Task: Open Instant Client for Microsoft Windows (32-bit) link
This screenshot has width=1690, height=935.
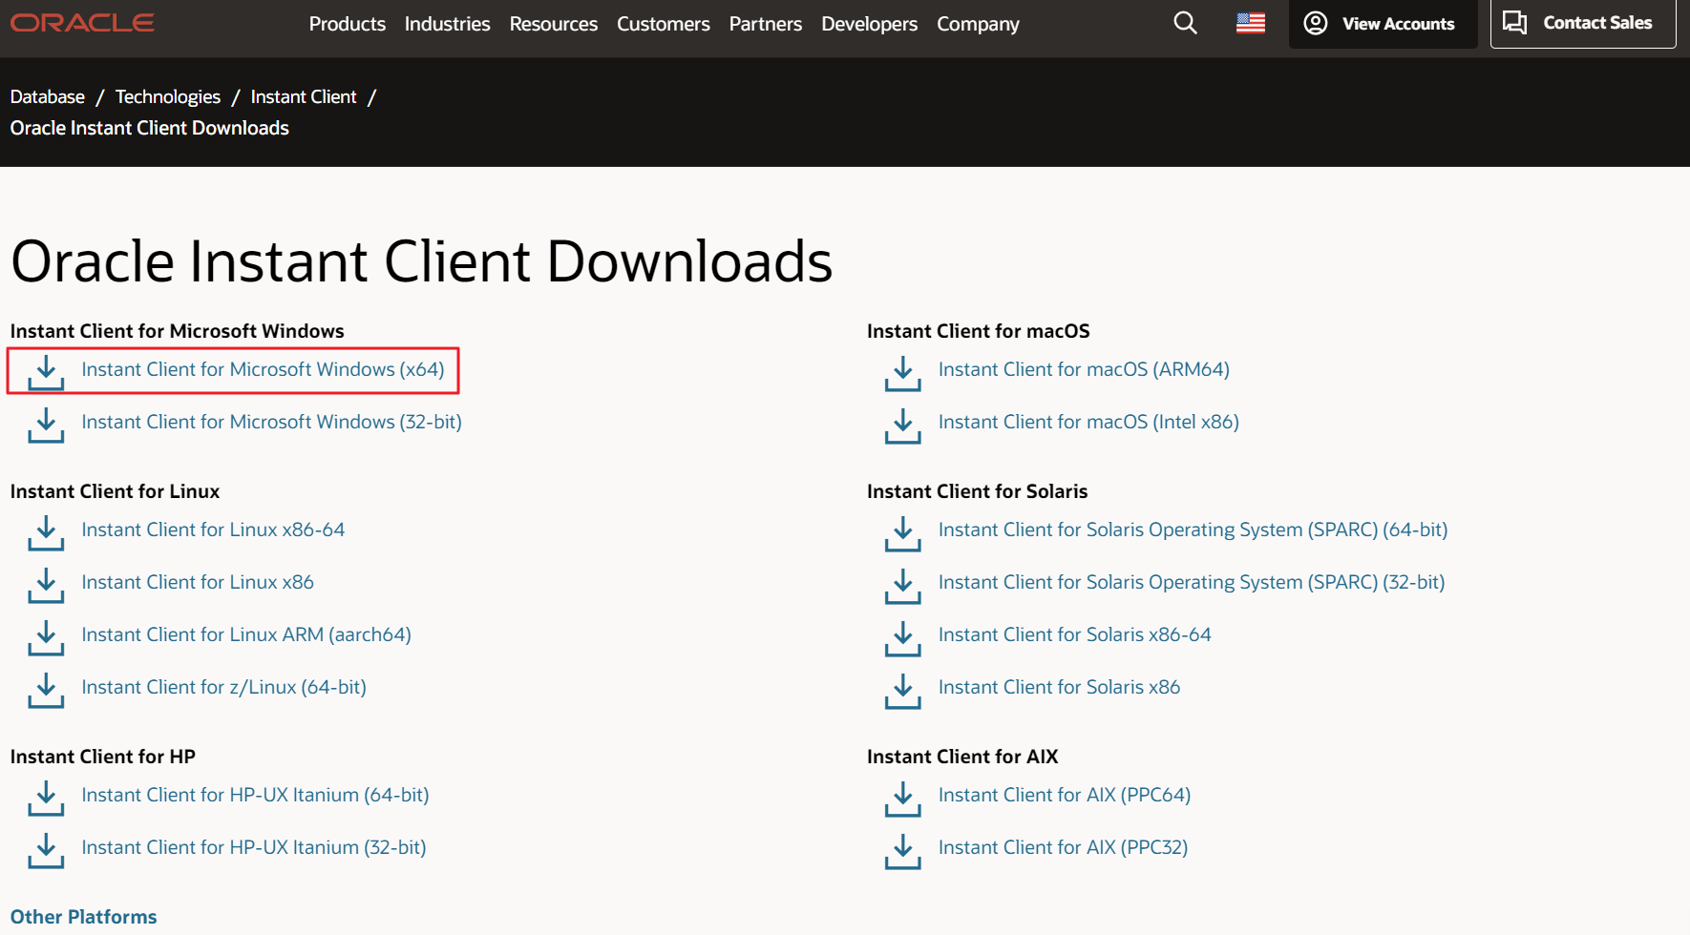Action: [x=271, y=422]
